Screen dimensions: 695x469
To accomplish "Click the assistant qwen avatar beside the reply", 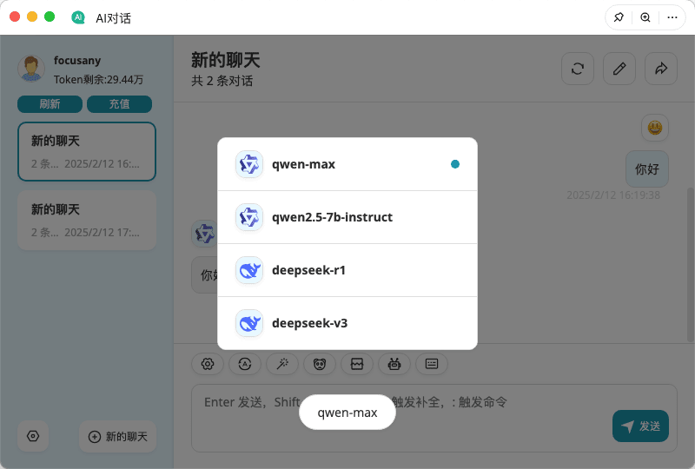I will [204, 234].
